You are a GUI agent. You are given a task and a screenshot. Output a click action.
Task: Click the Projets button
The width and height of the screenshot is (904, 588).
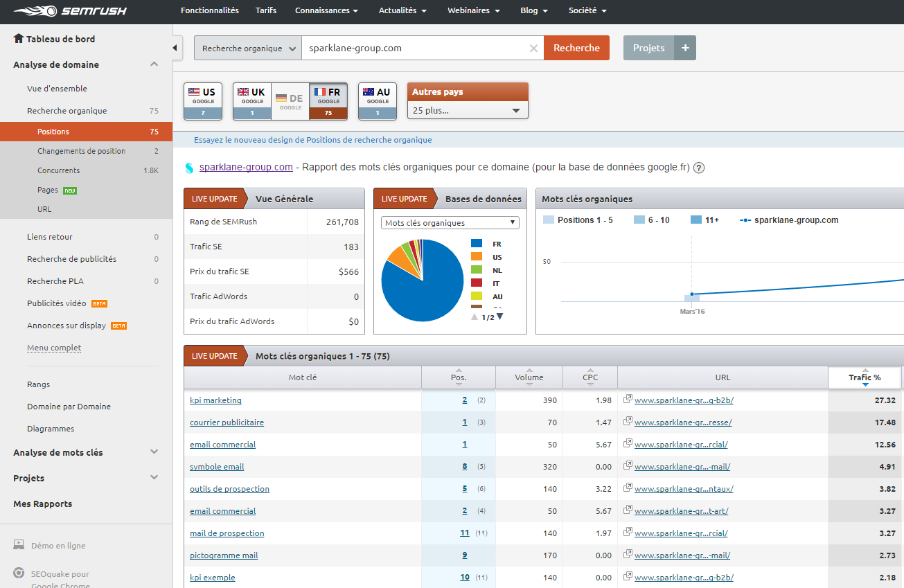coord(648,48)
